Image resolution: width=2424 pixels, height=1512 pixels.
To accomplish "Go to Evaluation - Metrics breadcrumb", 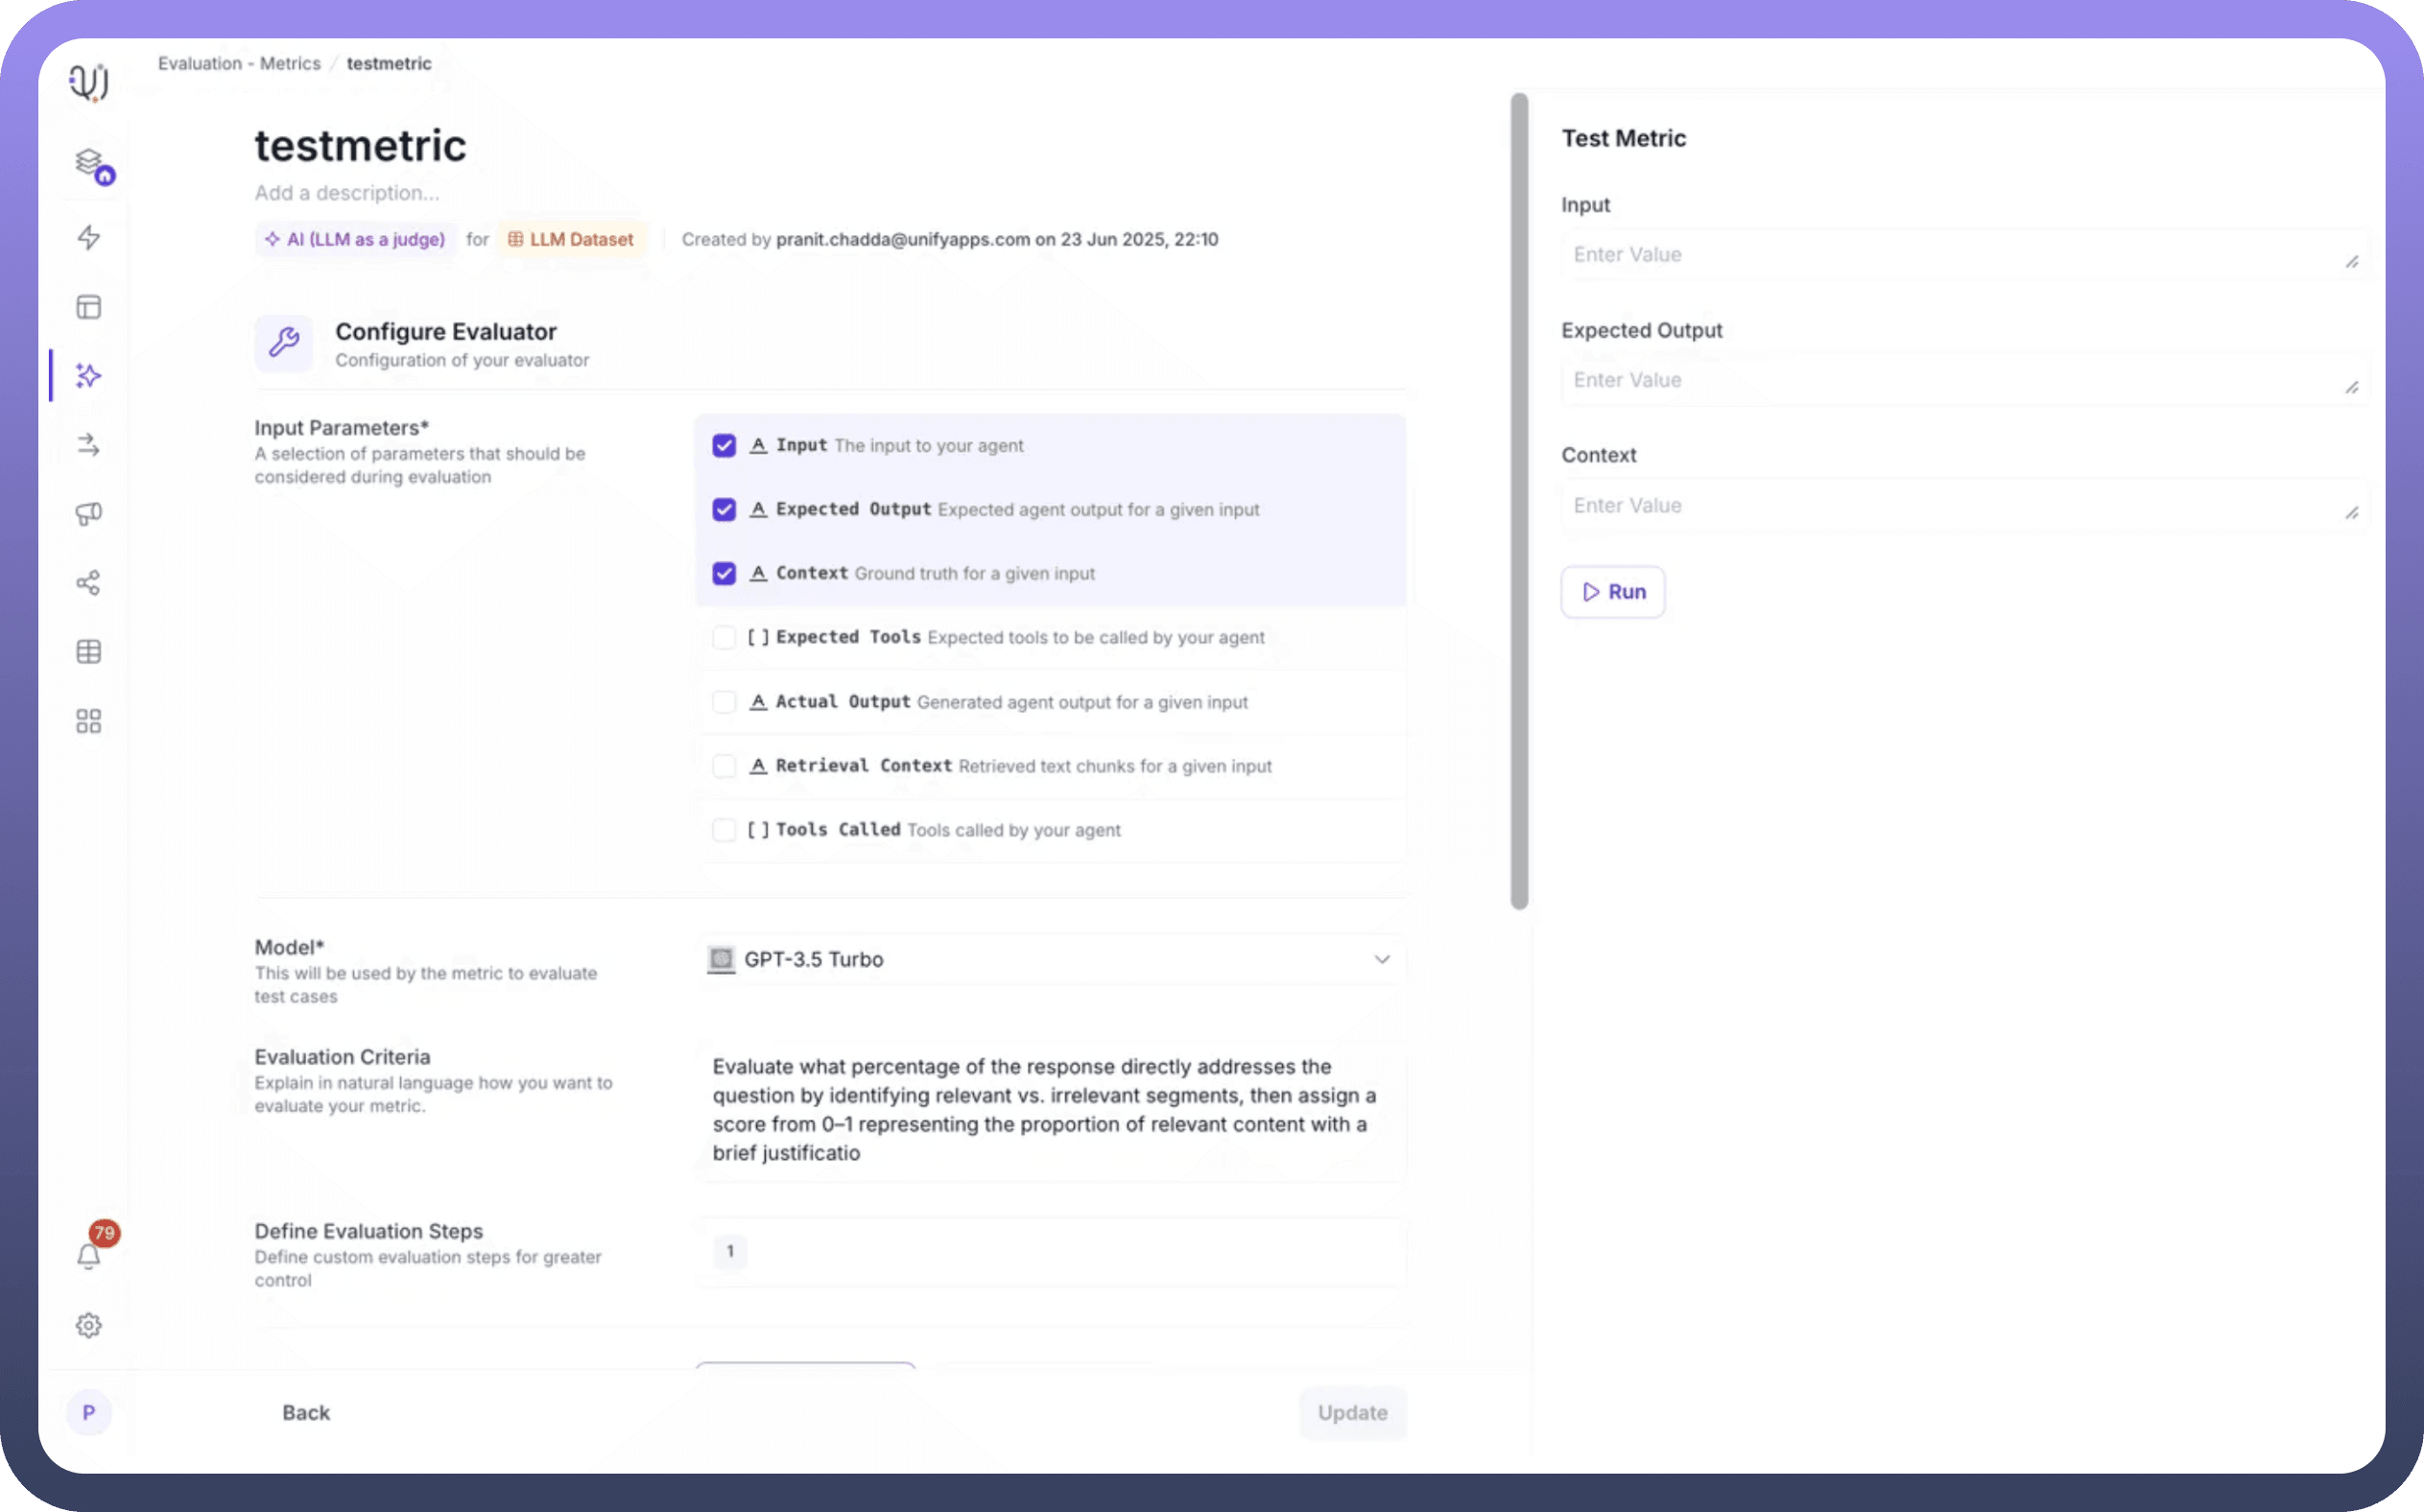I will 239,64.
